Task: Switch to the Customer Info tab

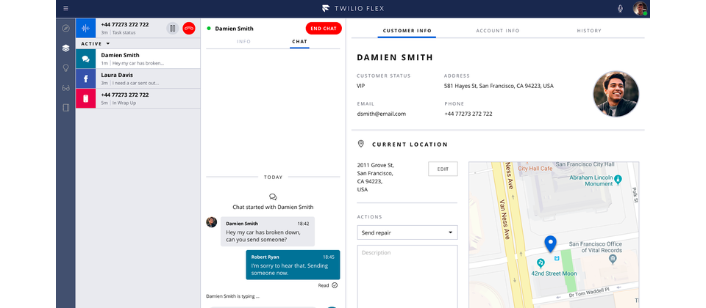Action: tap(407, 31)
